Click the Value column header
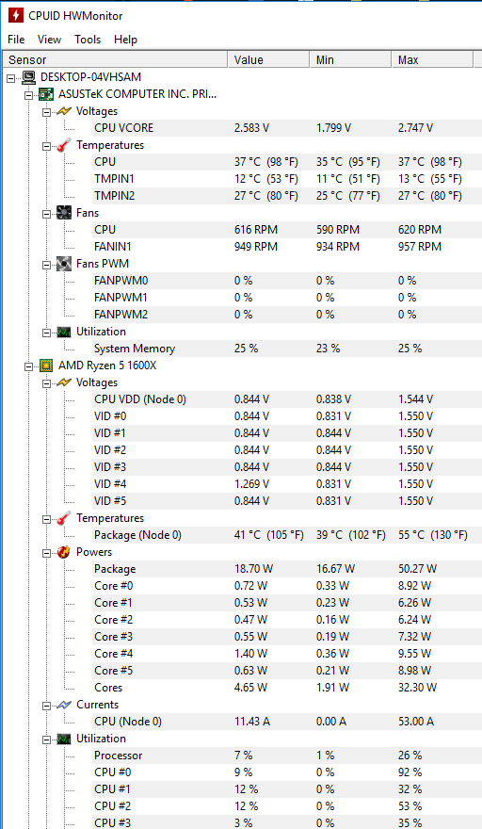Image resolution: width=482 pixels, height=829 pixels. click(268, 59)
